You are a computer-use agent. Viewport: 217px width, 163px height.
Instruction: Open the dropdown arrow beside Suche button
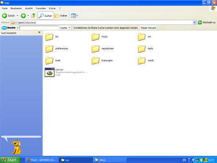tap(69, 28)
